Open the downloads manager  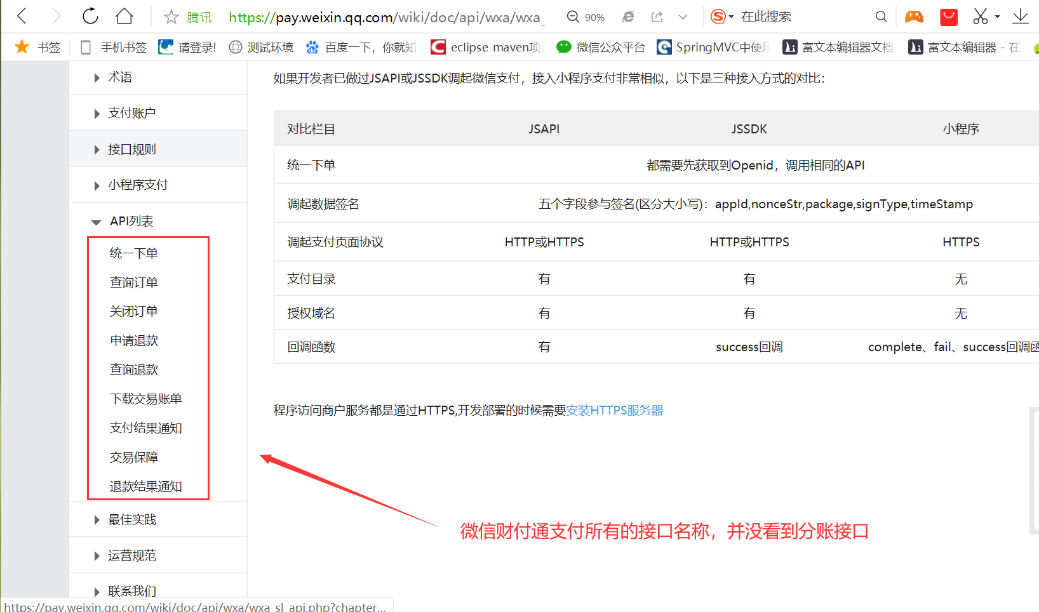[x=1021, y=17]
